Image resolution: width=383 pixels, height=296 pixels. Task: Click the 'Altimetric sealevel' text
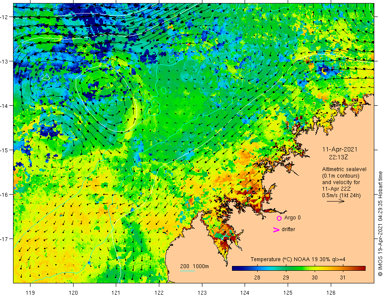pyautogui.click(x=344, y=169)
